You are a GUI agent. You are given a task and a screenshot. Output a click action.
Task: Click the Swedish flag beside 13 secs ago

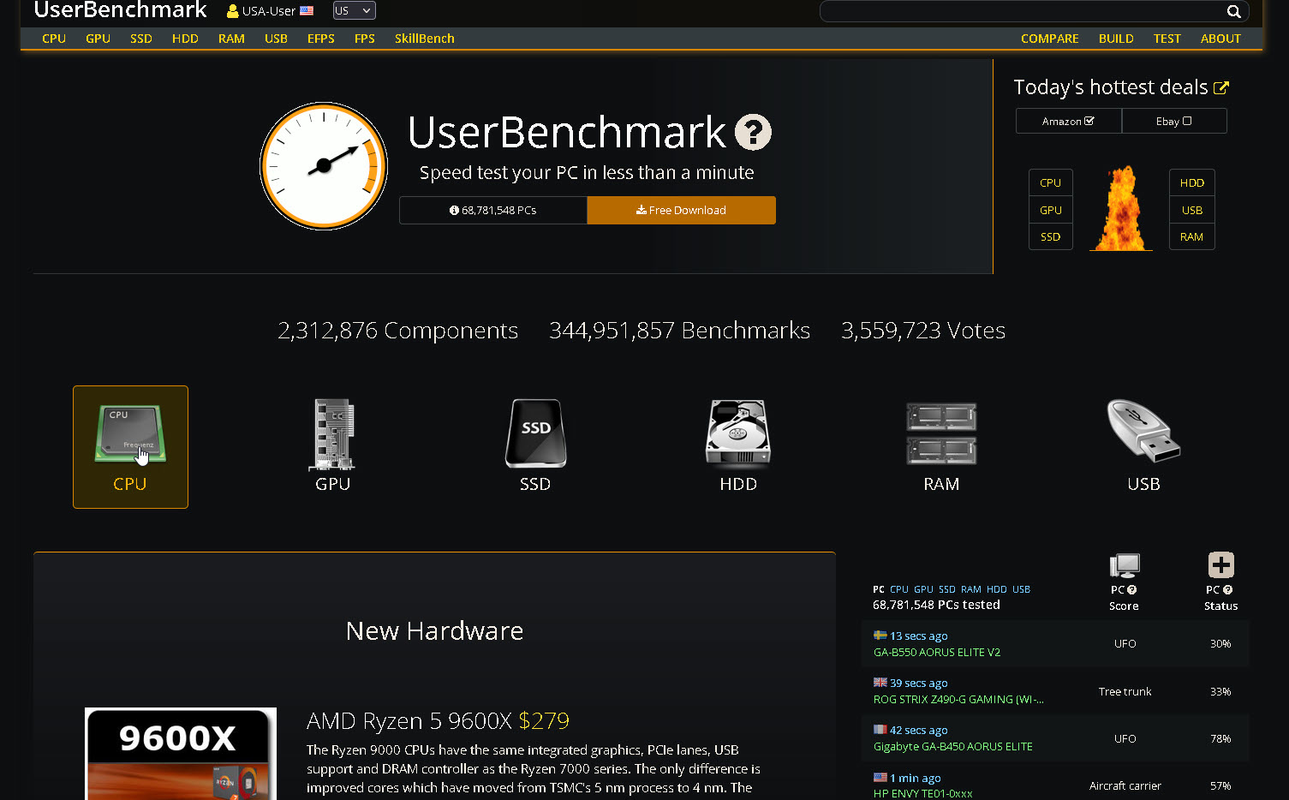coord(880,636)
